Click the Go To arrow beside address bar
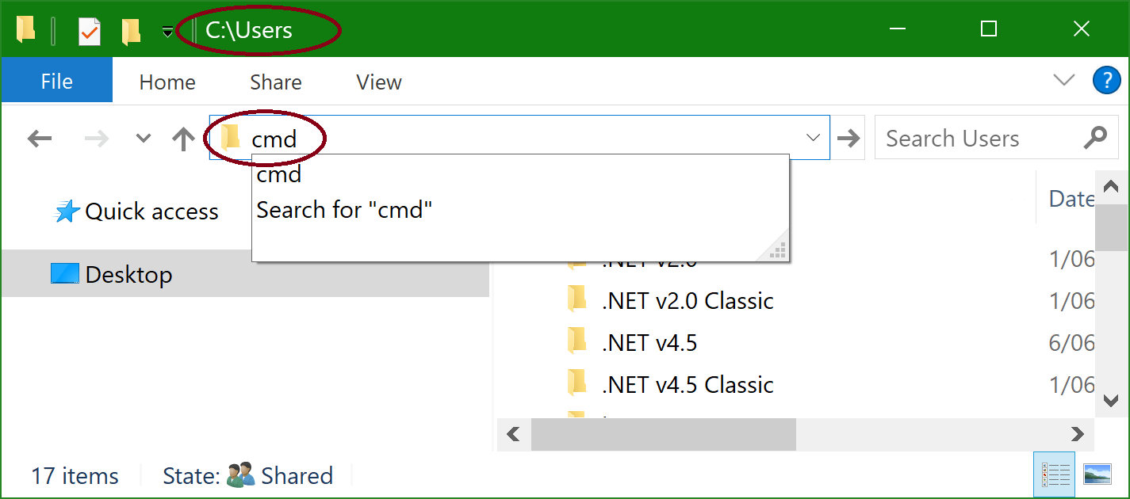This screenshot has height=499, width=1130. pyautogui.click(x=848, y=139)
